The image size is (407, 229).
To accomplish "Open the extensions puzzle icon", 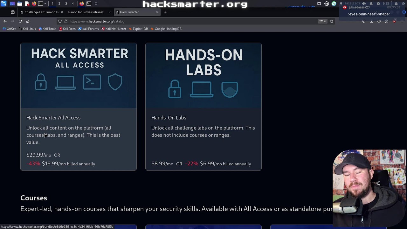I will 387,21.
